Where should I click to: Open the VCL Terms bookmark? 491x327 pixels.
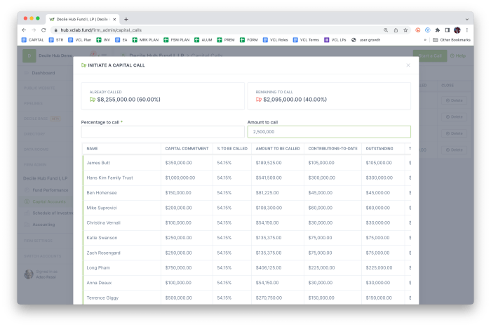tap(306, 40)
